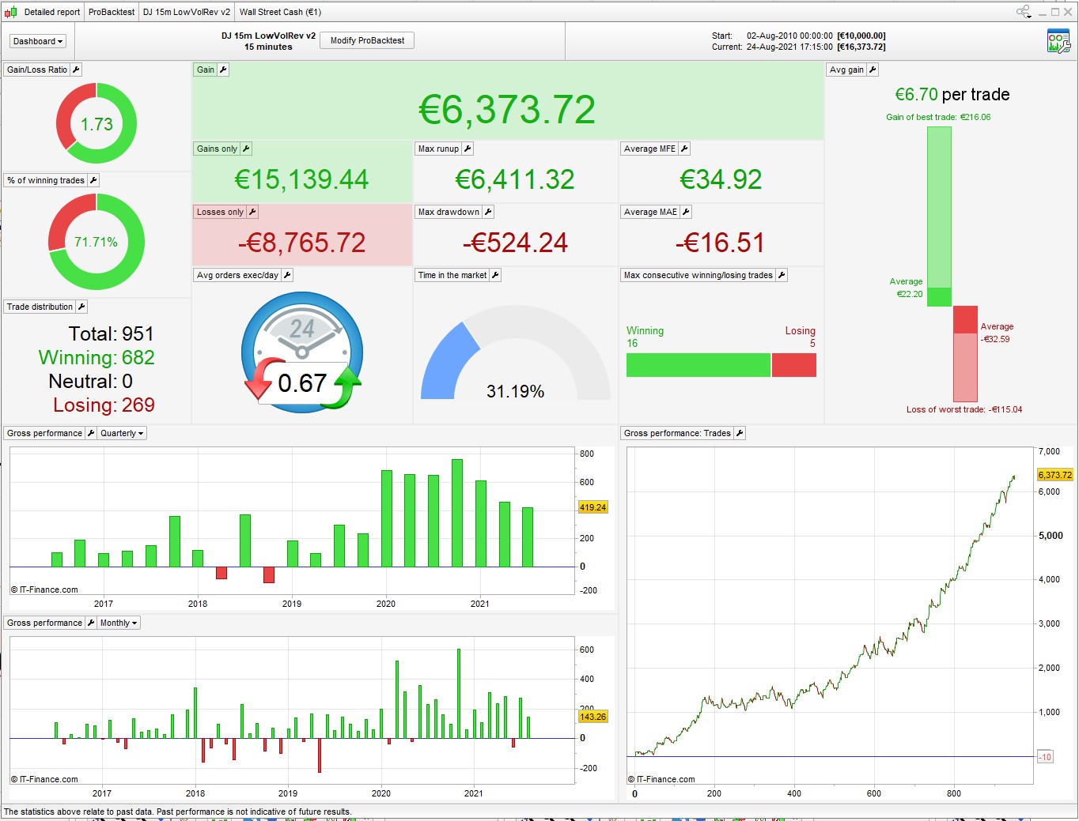Click the 0.67 orders per day clock gauge
Screen dimensions: 1079x821
click(x=302, y=352)
